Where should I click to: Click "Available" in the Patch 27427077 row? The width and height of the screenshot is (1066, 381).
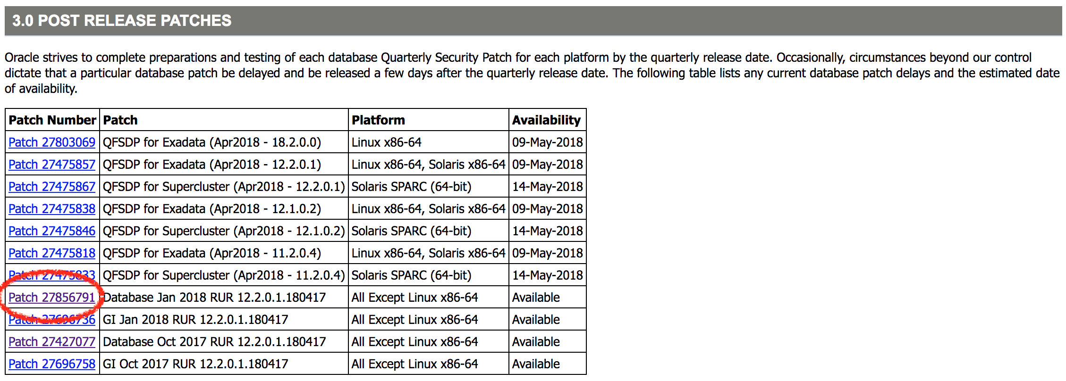(536, 342)
